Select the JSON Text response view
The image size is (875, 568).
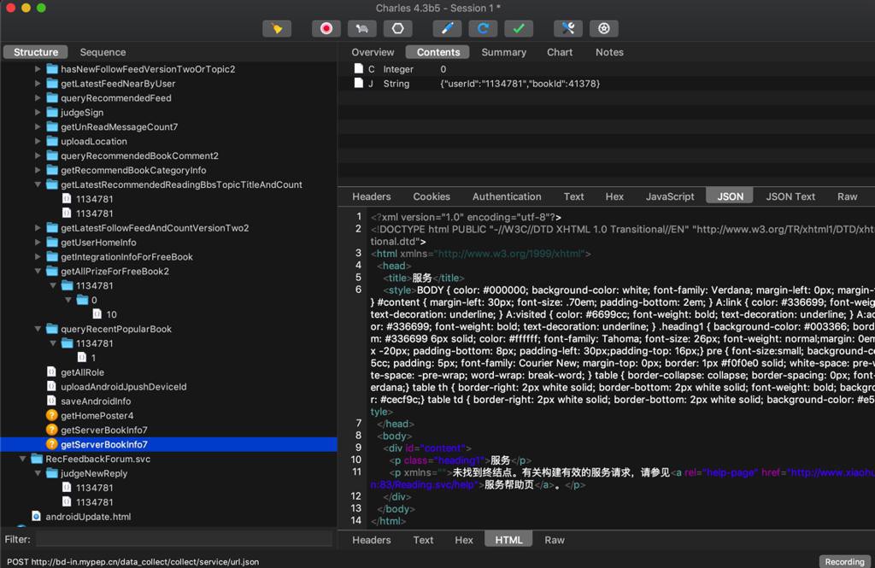click(x=790, y=196)
